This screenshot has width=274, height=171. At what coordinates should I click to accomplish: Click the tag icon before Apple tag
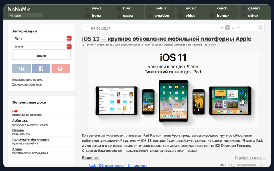[84, 166]
